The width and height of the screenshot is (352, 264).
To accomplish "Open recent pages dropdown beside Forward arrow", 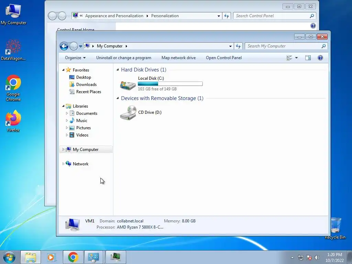I will point(80,46).
